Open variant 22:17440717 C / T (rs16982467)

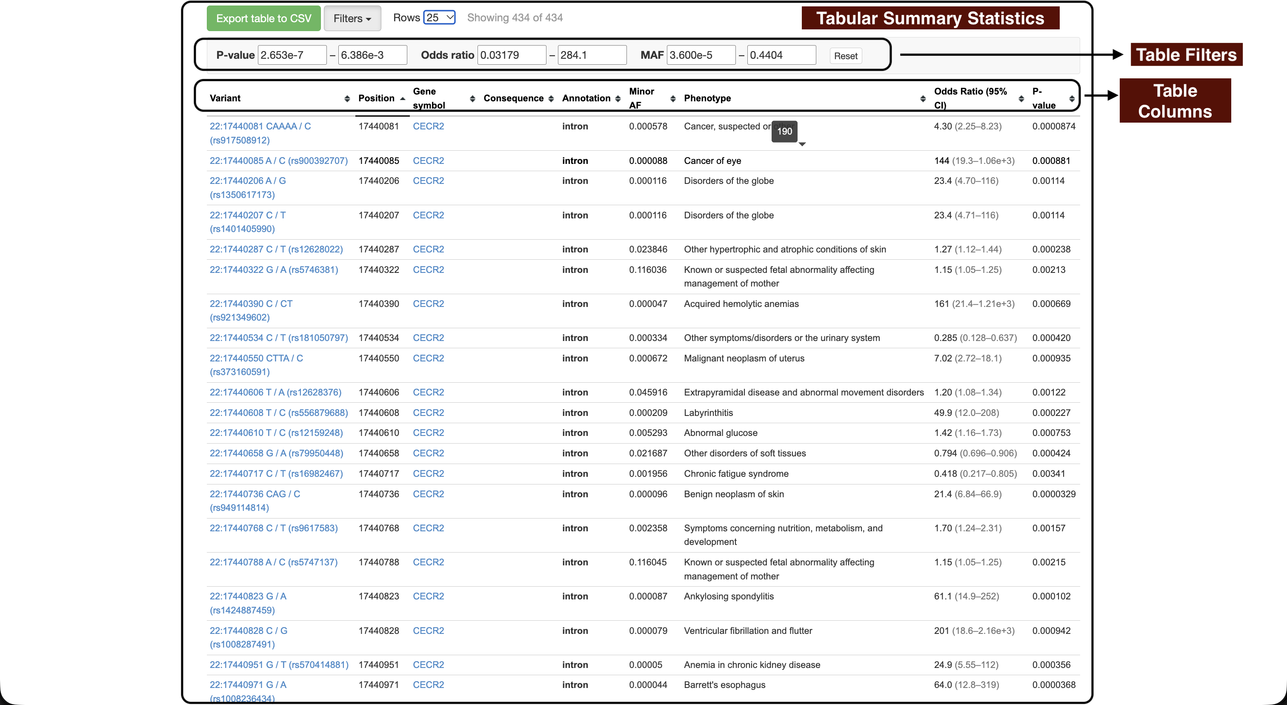point(276,474)
